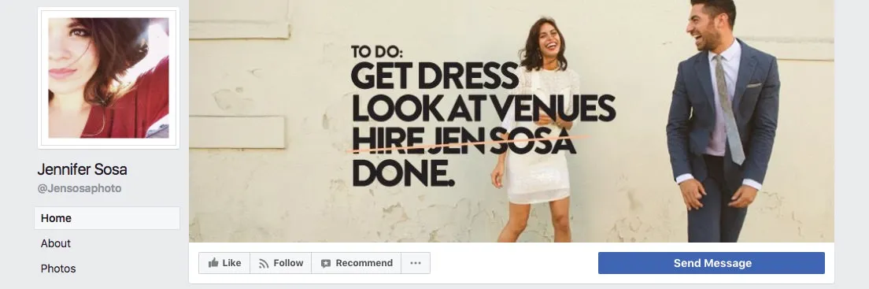
Task: Open the cover photo with the to-do list
Action: click(x=511, y=121)
